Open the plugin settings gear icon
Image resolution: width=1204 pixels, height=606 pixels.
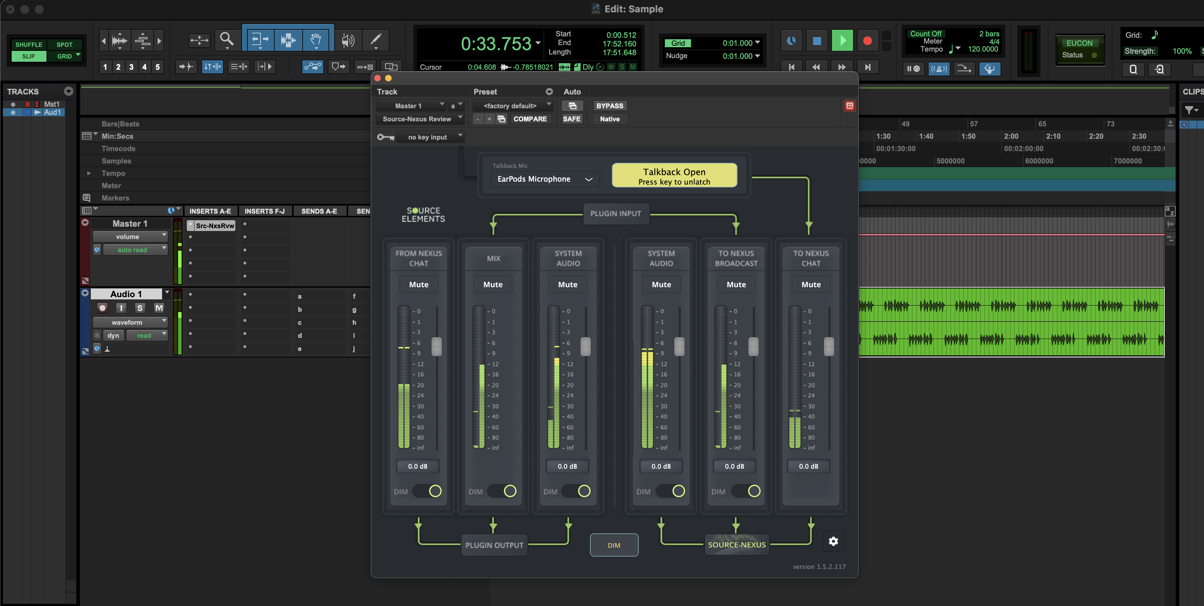pos(833,541)
